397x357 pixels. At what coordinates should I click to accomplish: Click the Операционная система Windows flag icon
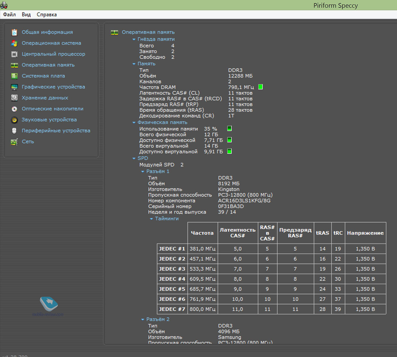pos(14,43)
